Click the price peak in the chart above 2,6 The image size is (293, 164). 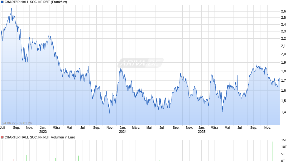click(x=12, y=9)
